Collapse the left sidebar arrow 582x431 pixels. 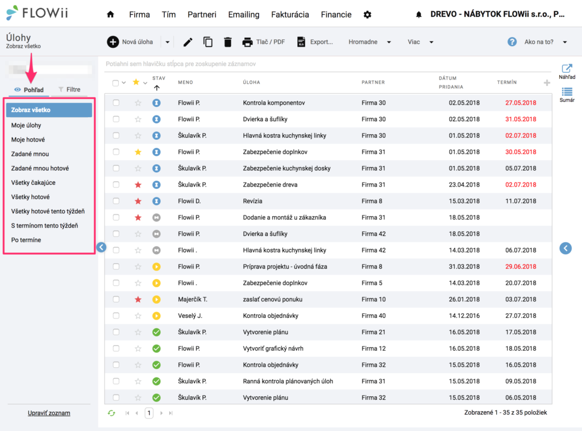(x=101, y=247)
